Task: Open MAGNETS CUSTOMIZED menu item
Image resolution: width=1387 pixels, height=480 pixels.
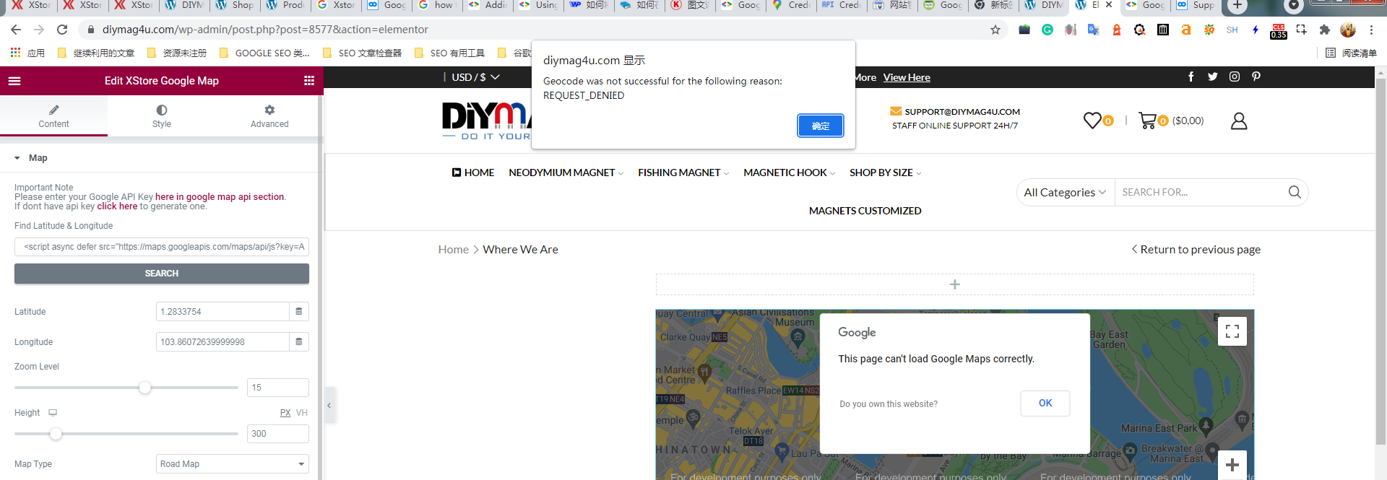Action: 865,211
